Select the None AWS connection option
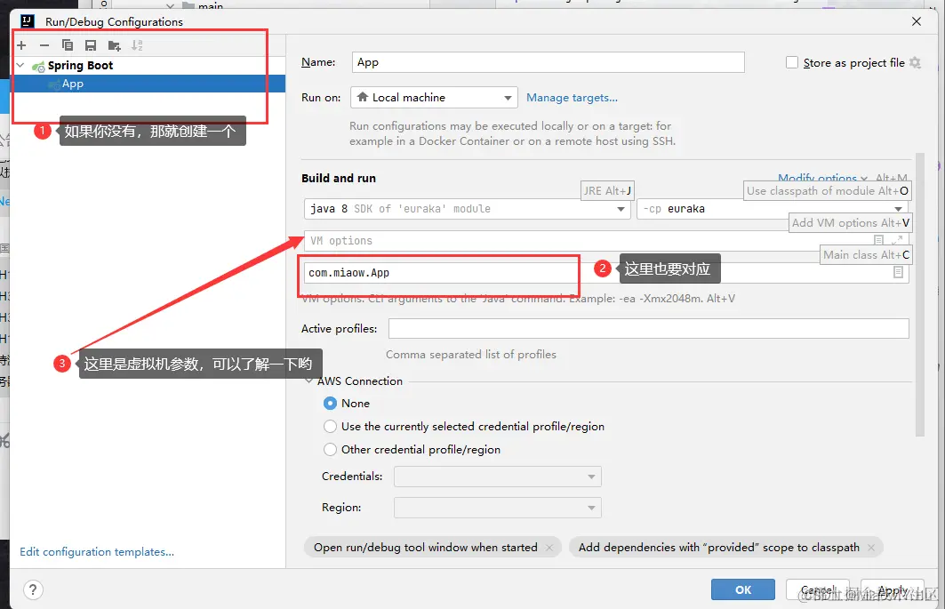Image resolution: width=945 pixels, height=609 pixels. [330, 403]
